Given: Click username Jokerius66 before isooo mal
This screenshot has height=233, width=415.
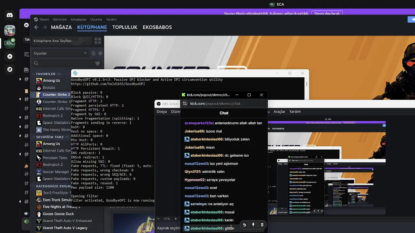Looking at the screenshot, I should coord(195,131).
